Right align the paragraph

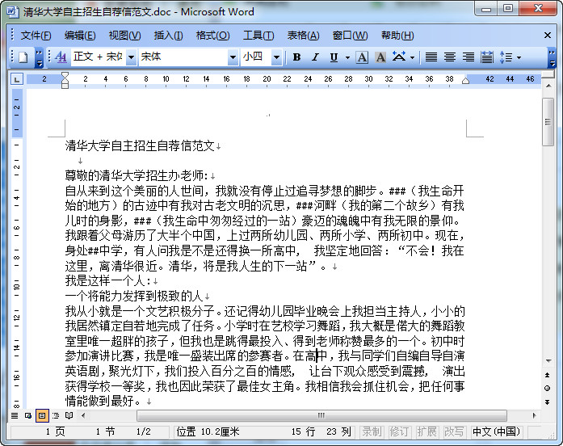pos(468,57)
